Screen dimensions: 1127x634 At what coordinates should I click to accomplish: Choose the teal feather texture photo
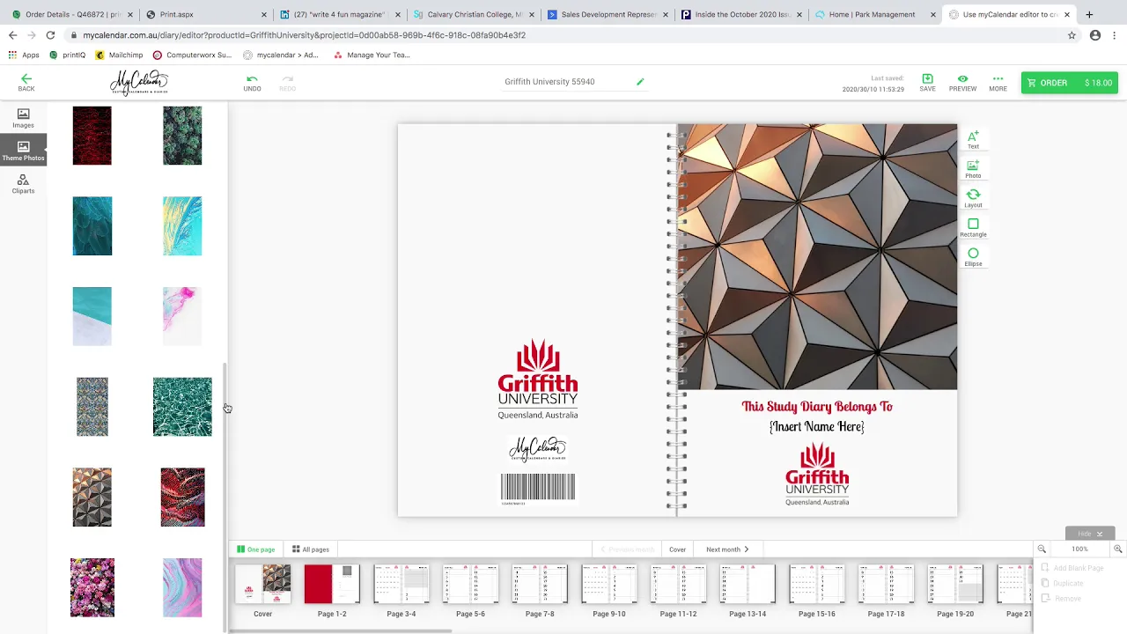(92, 226)
